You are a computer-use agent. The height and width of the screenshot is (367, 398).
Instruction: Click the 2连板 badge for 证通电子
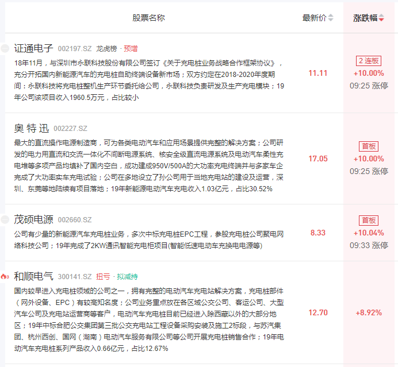369,61
